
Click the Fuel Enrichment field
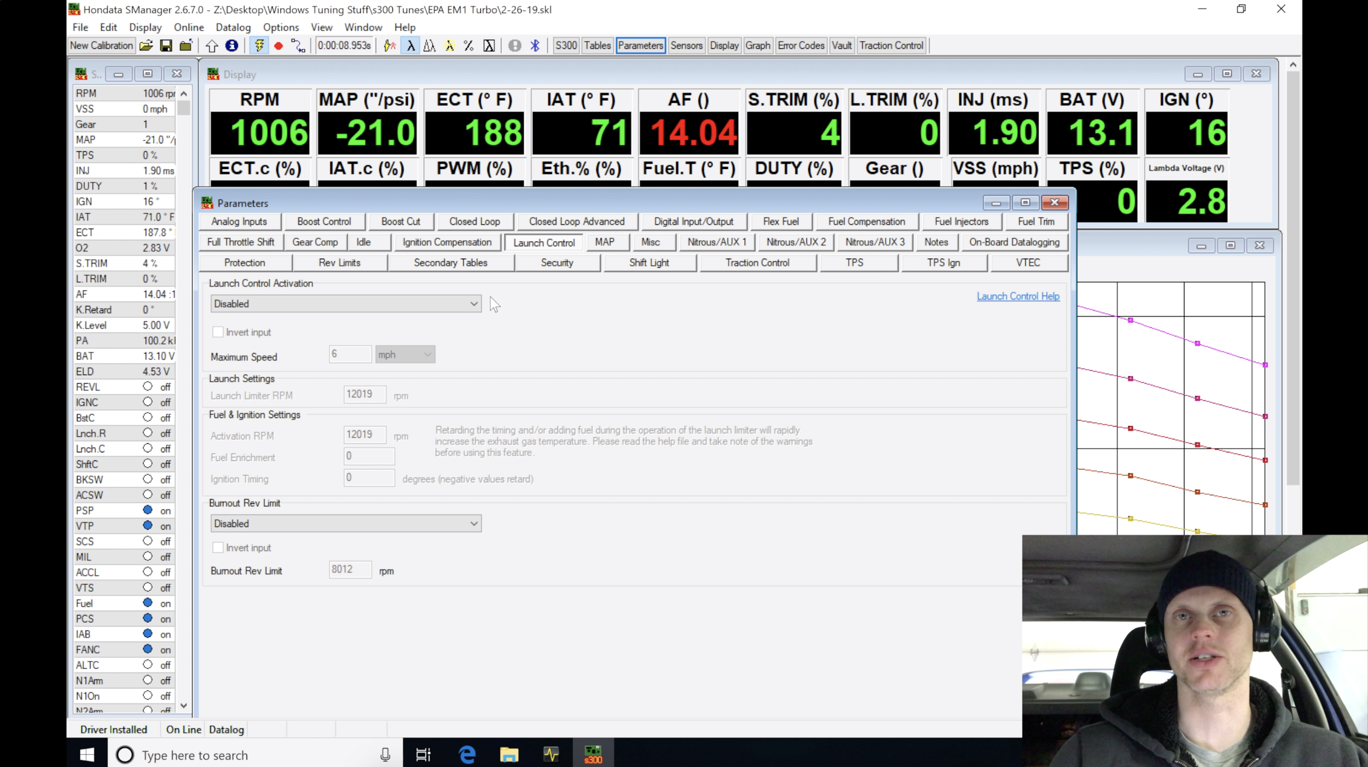click(x=369, y=456)
